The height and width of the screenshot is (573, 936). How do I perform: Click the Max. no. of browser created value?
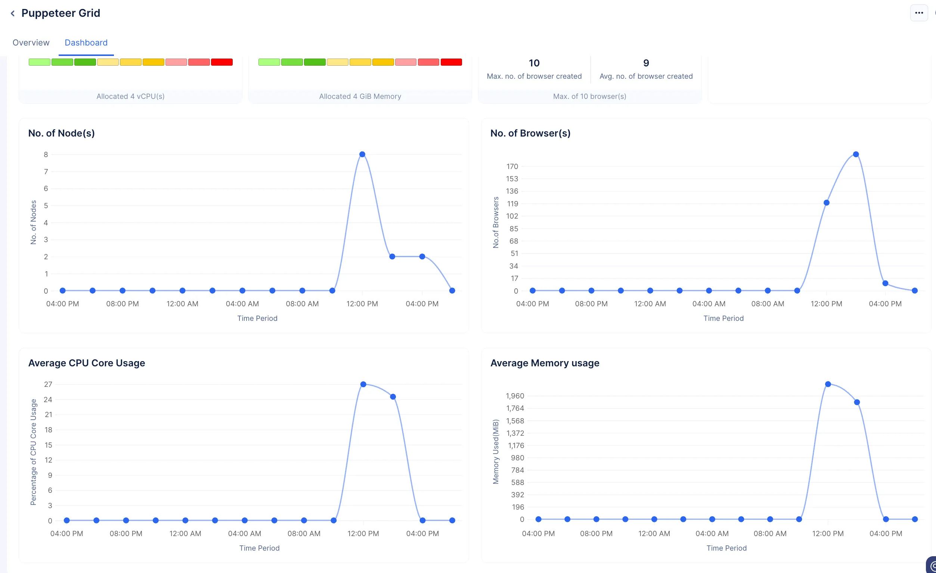534,63
